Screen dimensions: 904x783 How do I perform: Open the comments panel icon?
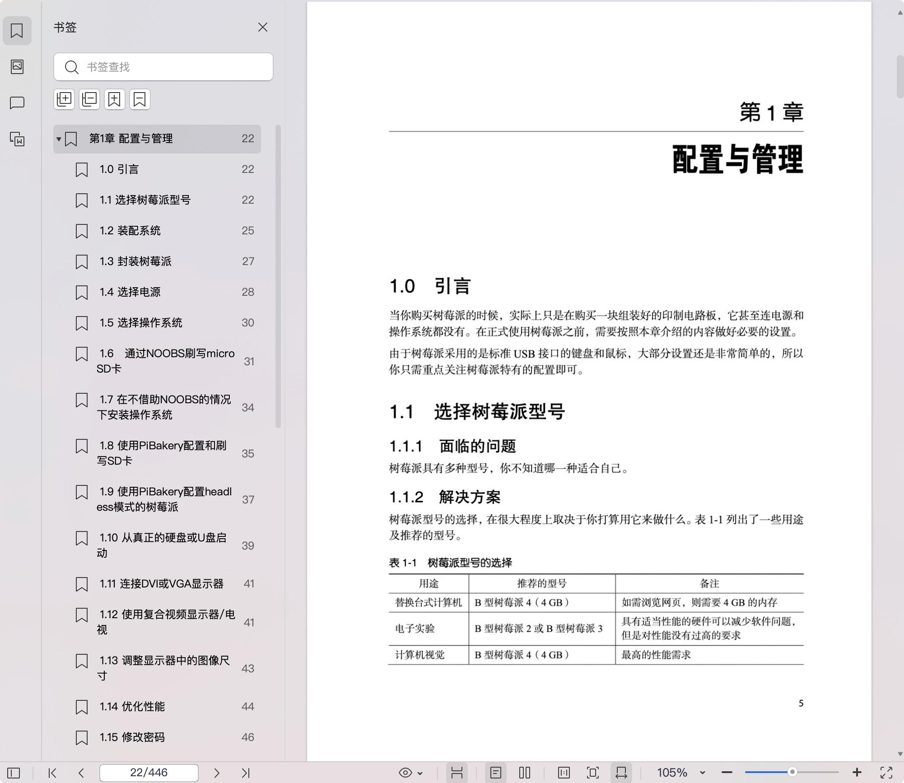pyautogui.click(x=17, y=103)
